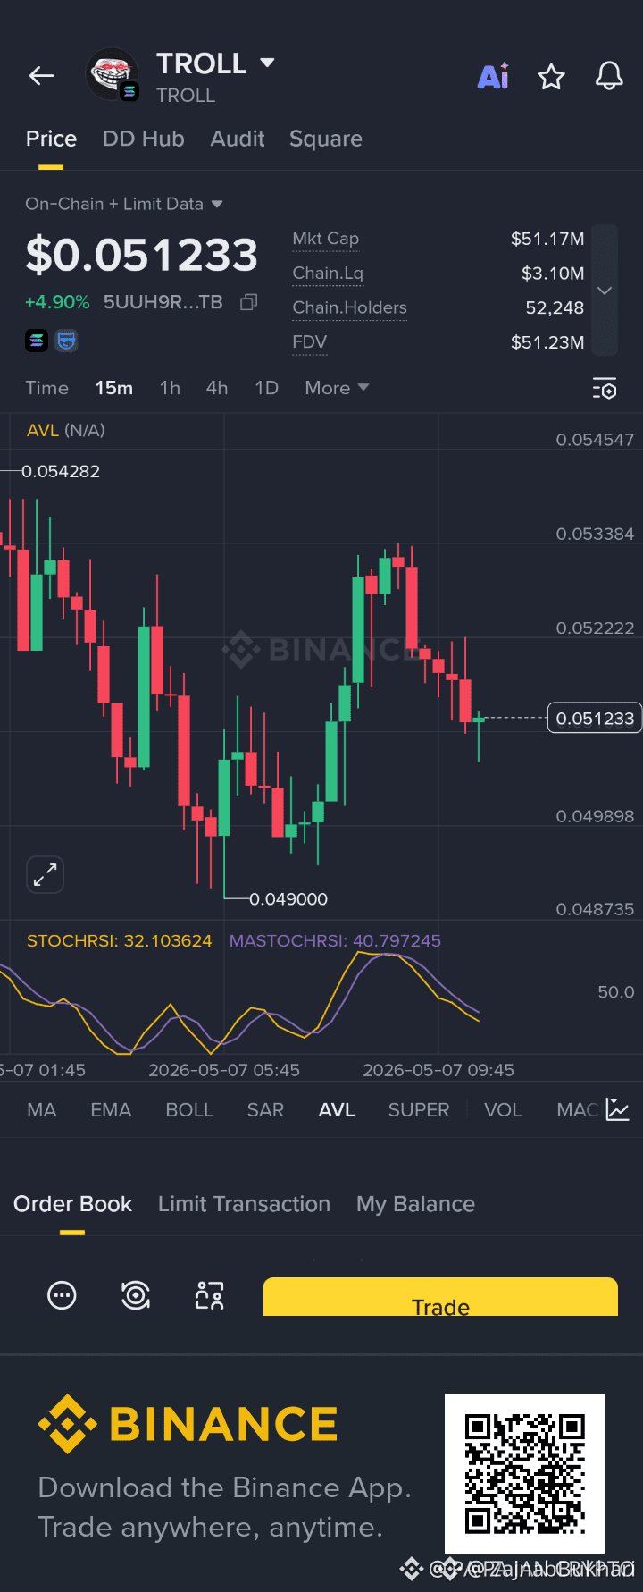
Task: Open the more options ellipsis icon
Action: (62, 1295)
